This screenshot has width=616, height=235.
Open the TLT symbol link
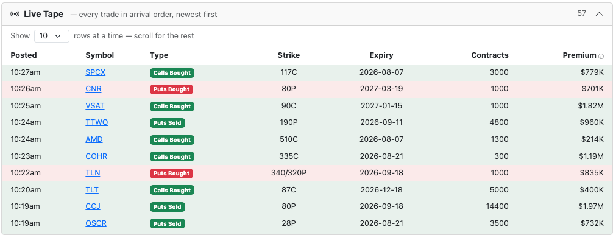pos(92,190)
